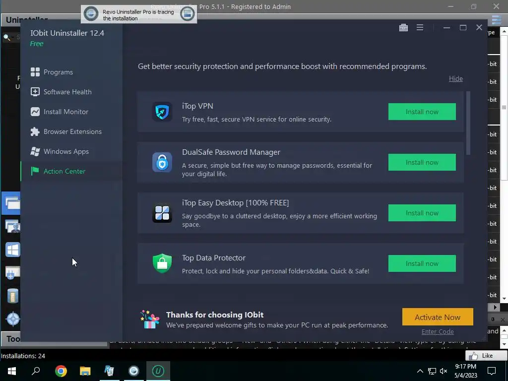Click the Revo Like thumbs-up button
The width and height of the screenshot is (508, 381).
coord(486,356)
